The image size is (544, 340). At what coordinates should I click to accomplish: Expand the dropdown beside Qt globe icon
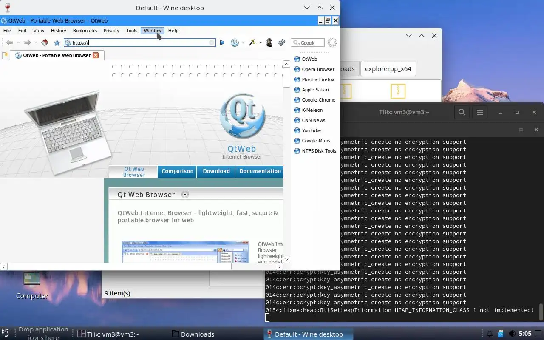click(x=243, y=42)
